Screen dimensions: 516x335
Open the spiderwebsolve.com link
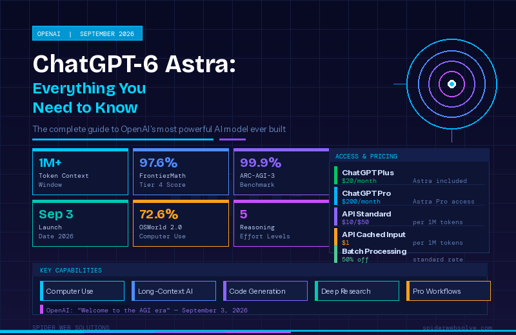click(x=457, y=327)
